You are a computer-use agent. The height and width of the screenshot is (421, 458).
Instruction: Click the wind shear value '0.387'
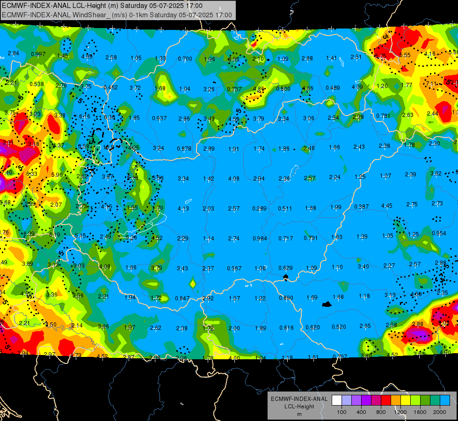pos(361,207)
